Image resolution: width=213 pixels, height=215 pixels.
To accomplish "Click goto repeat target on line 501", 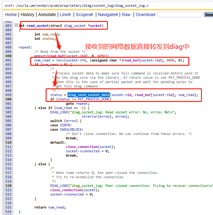I will 82,103.
